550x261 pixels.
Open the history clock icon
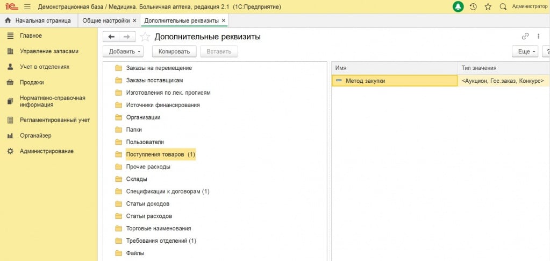pos(473,7)
